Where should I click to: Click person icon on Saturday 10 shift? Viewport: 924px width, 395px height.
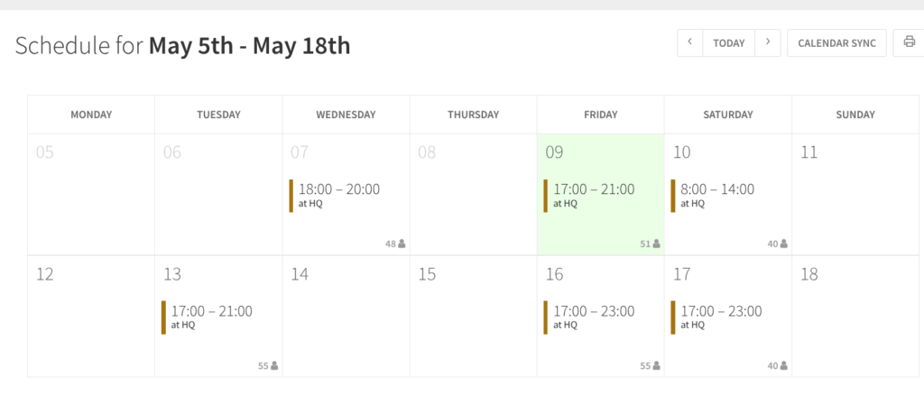[x=784, y=243]
